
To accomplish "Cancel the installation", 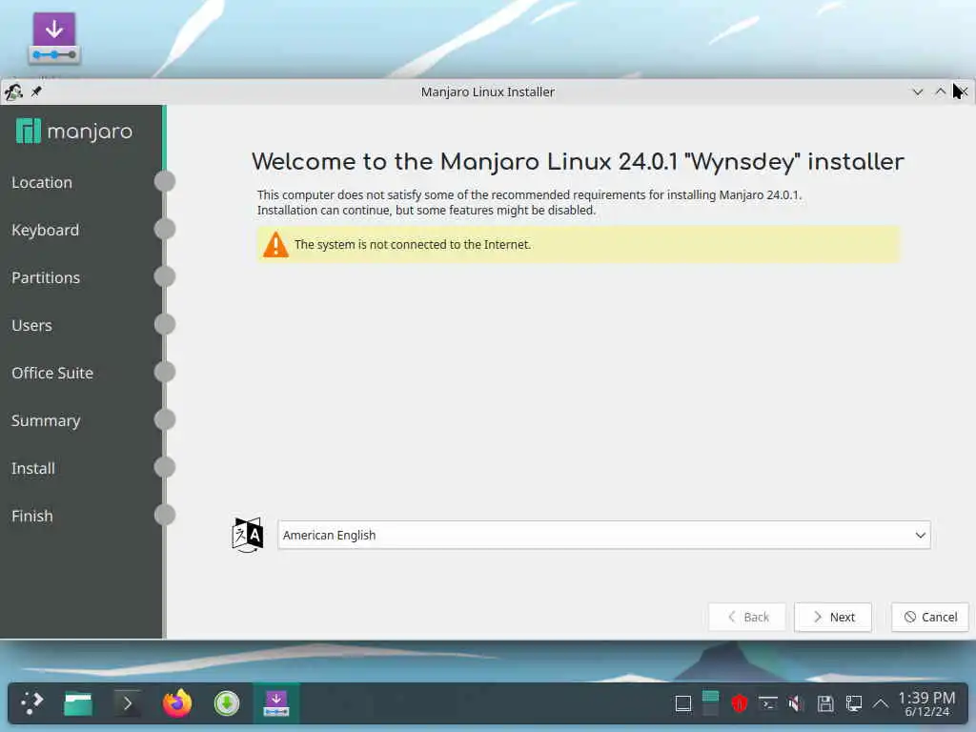I will click(930, 617).
